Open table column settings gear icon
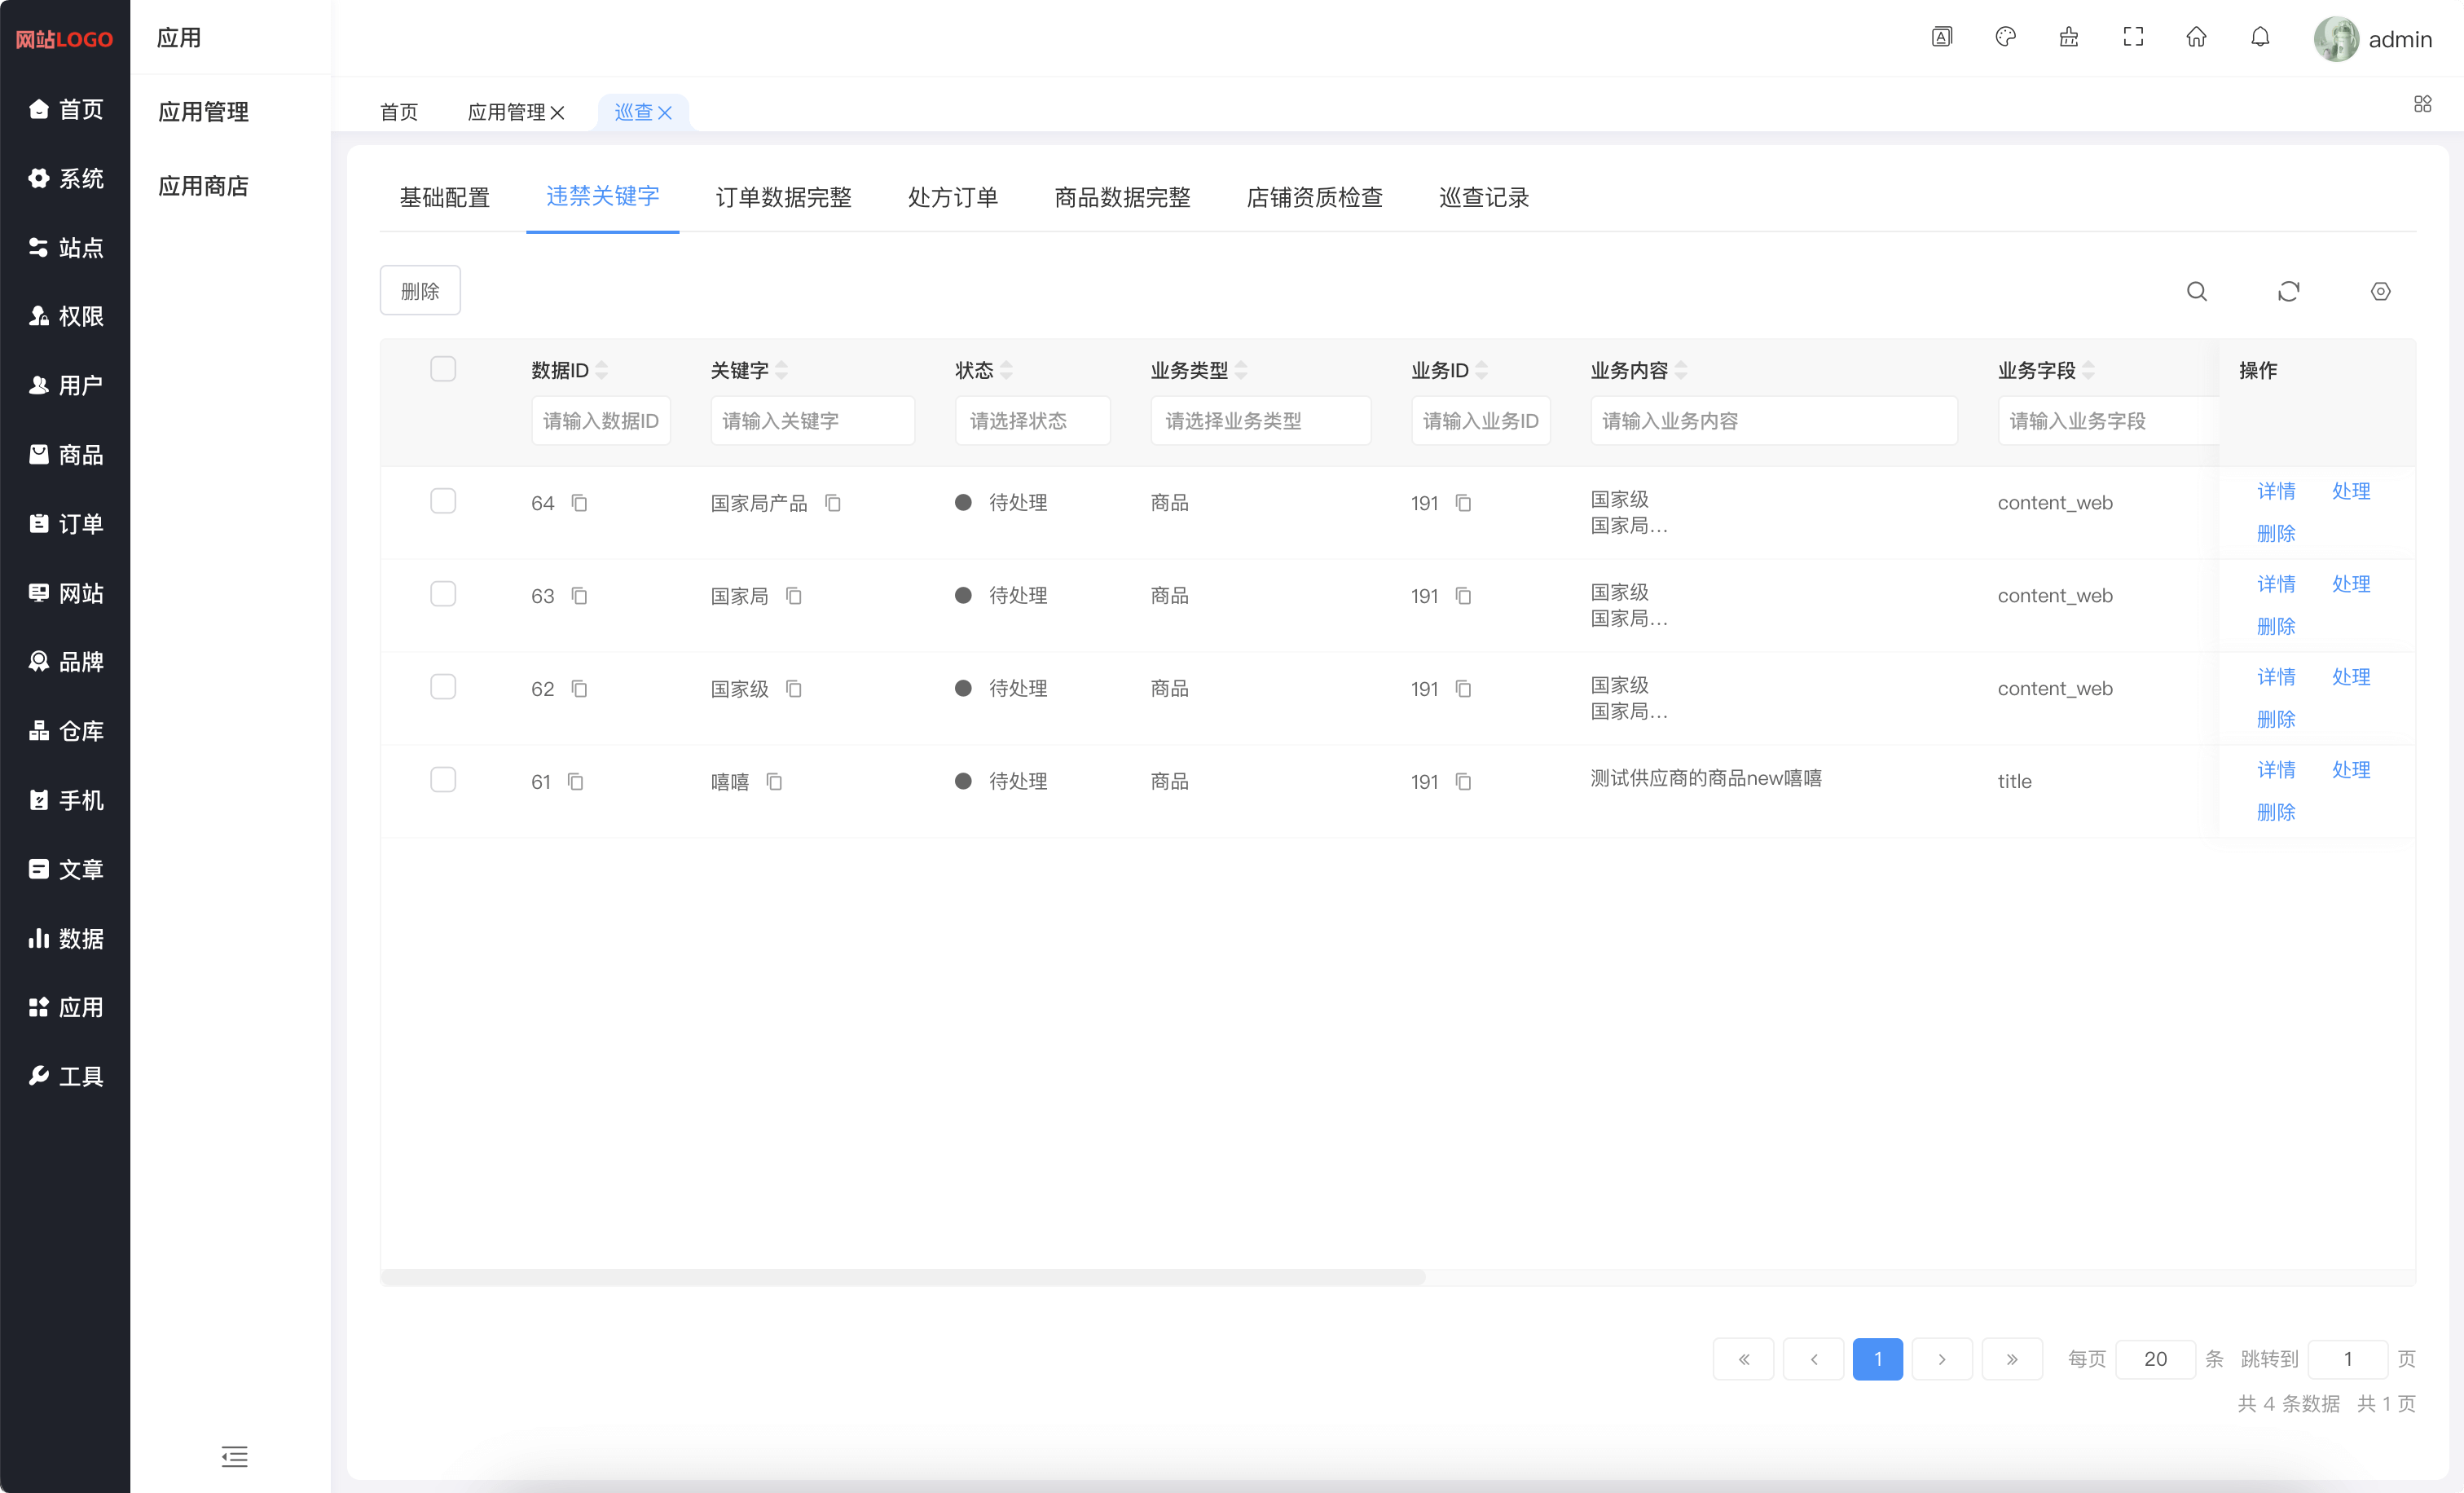This screenshot has width=2464, height=1493. tap(2380, 291)
